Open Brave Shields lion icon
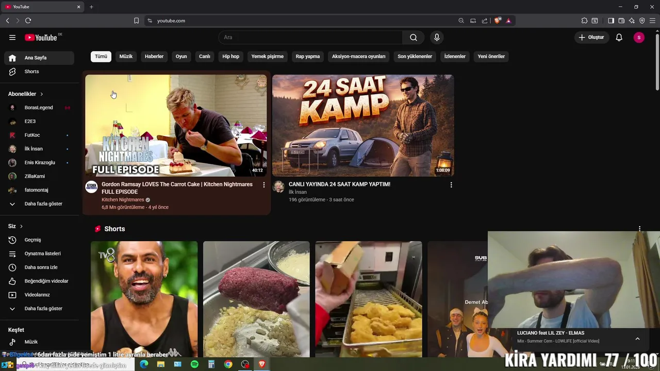The height and width of the screenshot is (371, 660). 497,21
